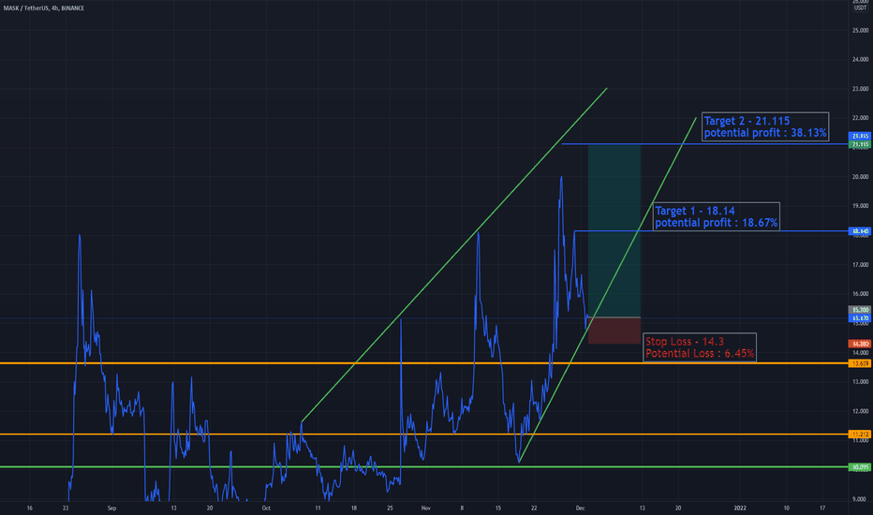Click the orange 13.628 price tag

pyautogui.click(x=860, y=363)
